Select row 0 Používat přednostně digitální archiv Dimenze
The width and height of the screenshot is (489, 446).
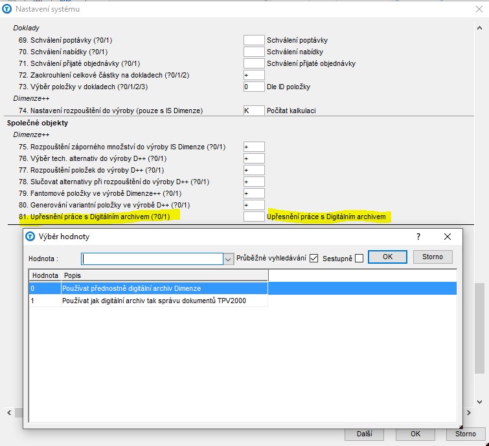[162, 288]
